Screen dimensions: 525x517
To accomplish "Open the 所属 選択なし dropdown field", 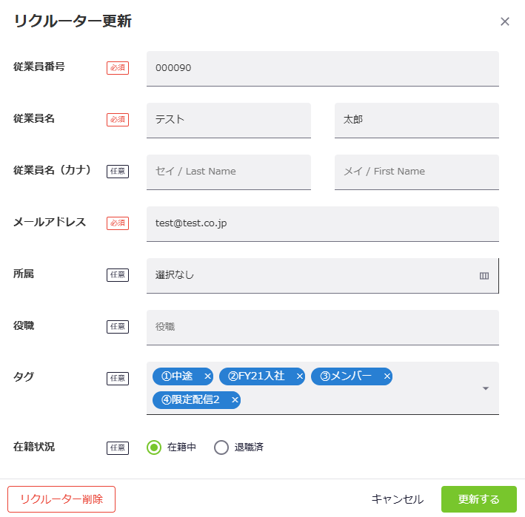I will [x=311, y=275].
